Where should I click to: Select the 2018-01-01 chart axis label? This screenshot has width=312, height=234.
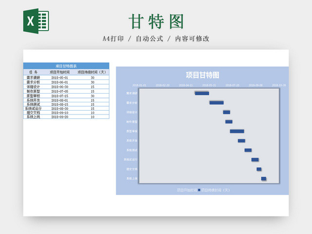tap(139, 85)
